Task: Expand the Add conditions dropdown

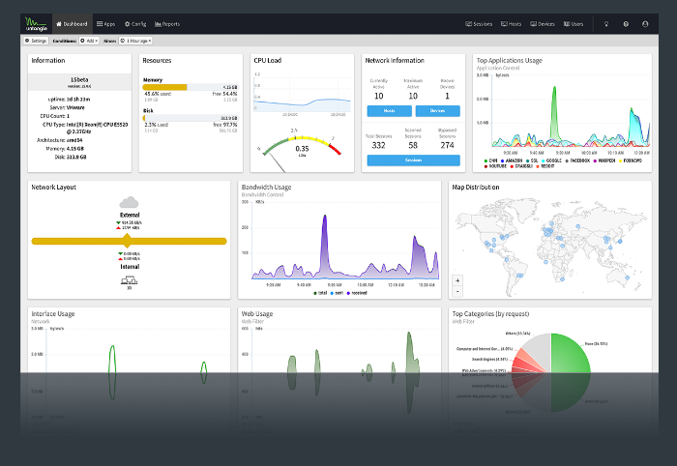Action: point(89,41)
